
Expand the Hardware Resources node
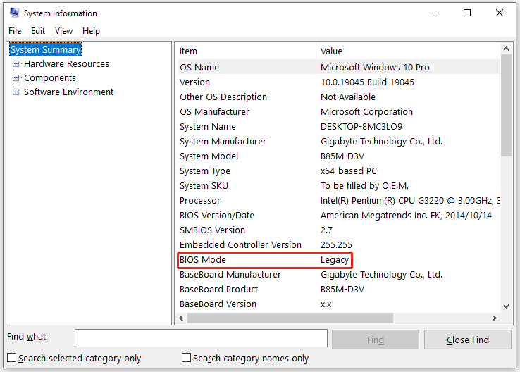16,64
